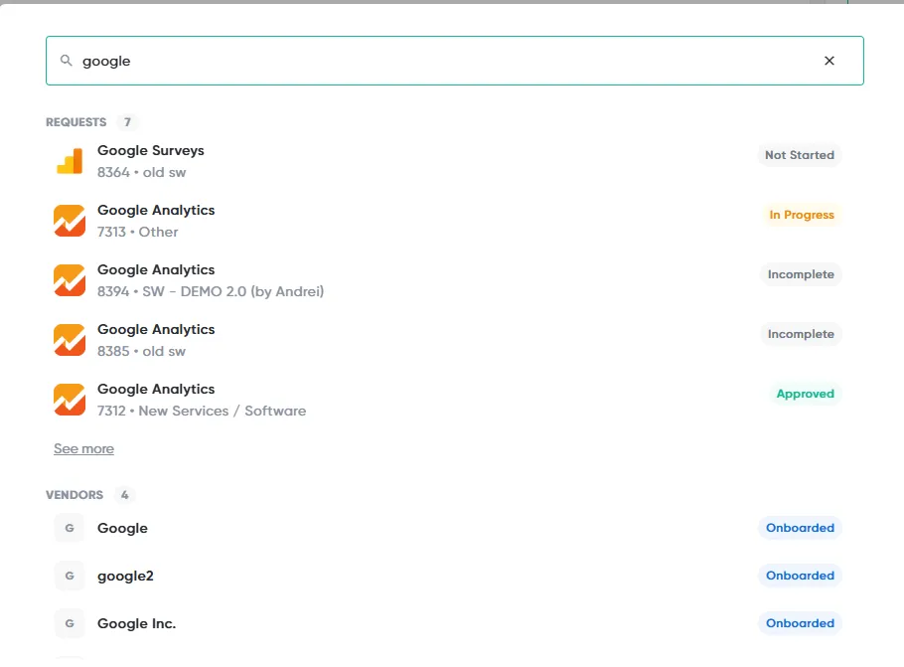
Task: Click Incomplete badge on request 8385
Action: coord(801,334)
